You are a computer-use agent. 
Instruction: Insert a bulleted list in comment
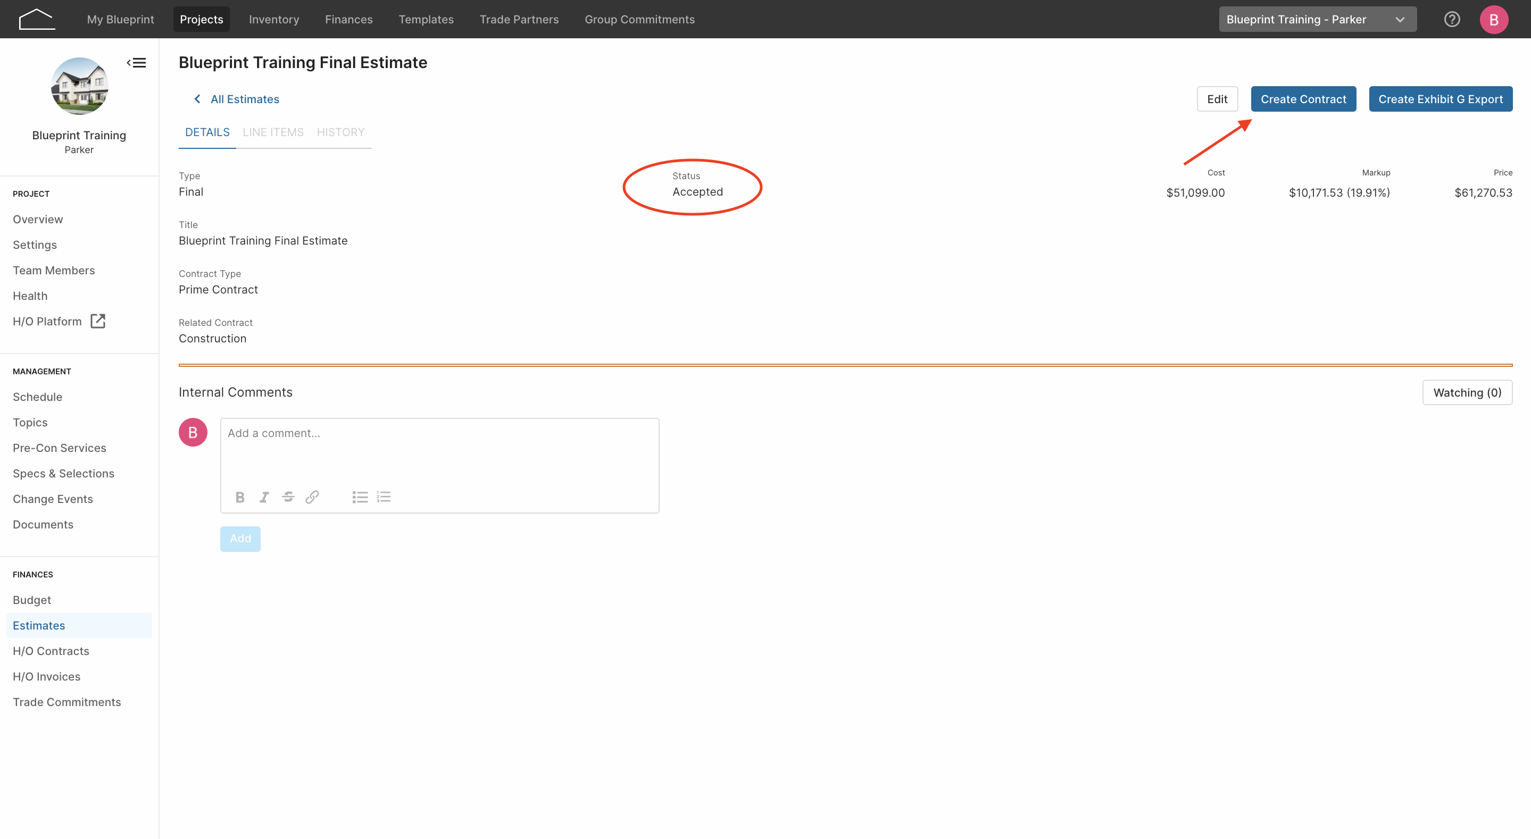pos(360,497)
